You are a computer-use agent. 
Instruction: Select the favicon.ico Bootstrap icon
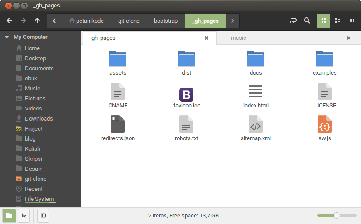tap(186, 94)
